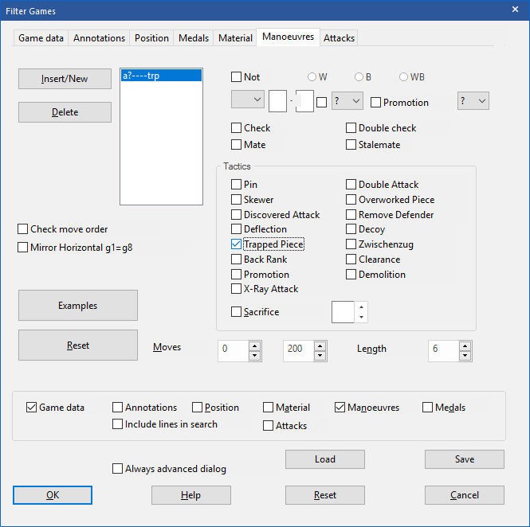The width and height of the screenshot is (530, 527).
Task: Enable the Pin tactic checkbox
Action: 237,185
